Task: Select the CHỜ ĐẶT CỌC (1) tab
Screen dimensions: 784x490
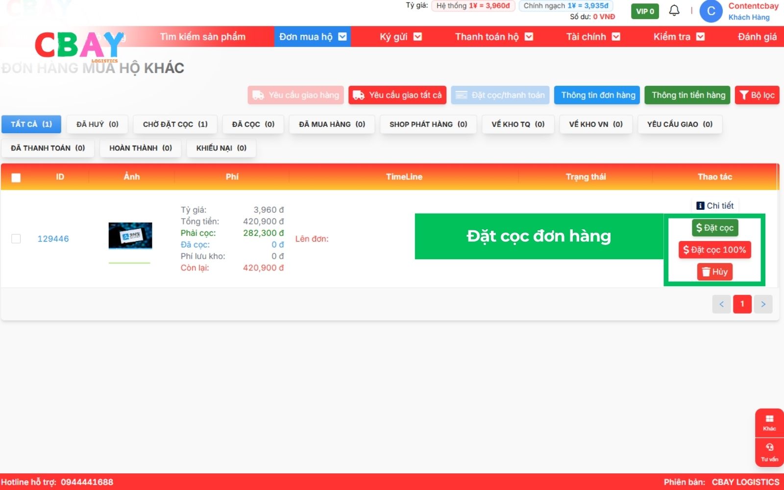Action: coord(175,124)
